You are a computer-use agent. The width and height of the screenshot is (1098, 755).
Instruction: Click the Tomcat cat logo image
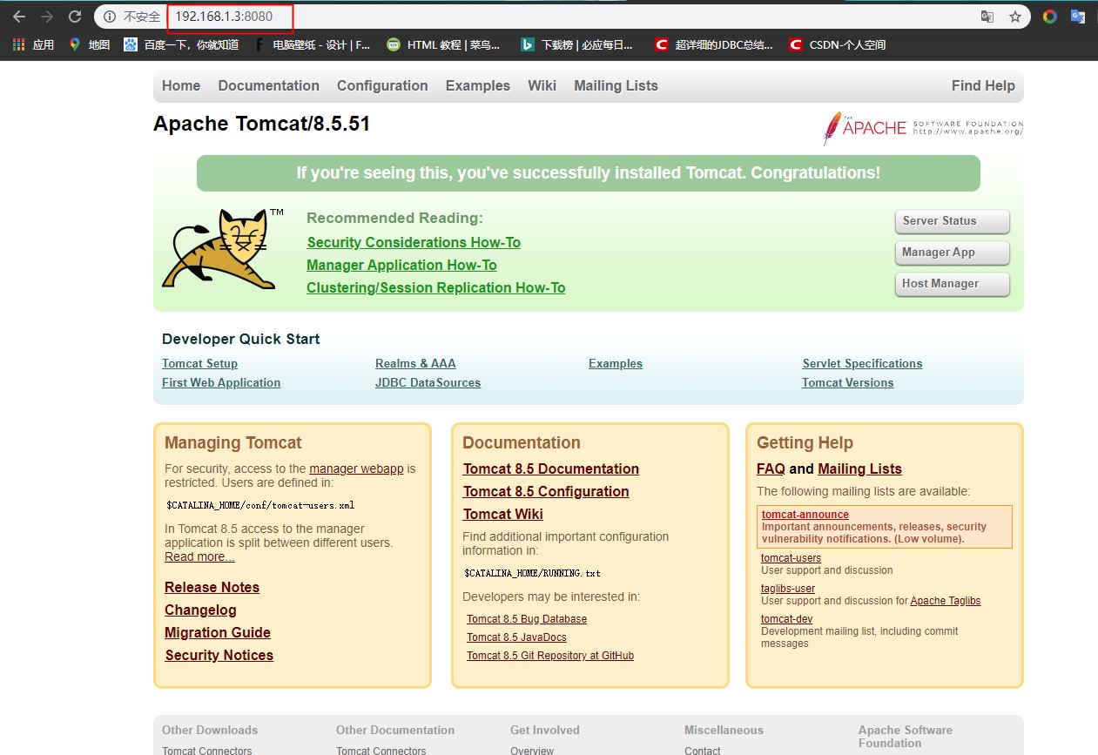tap(223, 250)
